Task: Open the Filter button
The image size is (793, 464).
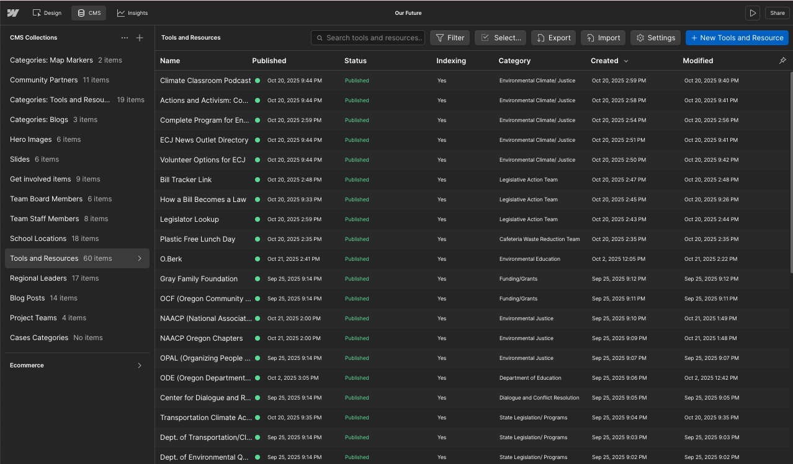Action: 450,38
